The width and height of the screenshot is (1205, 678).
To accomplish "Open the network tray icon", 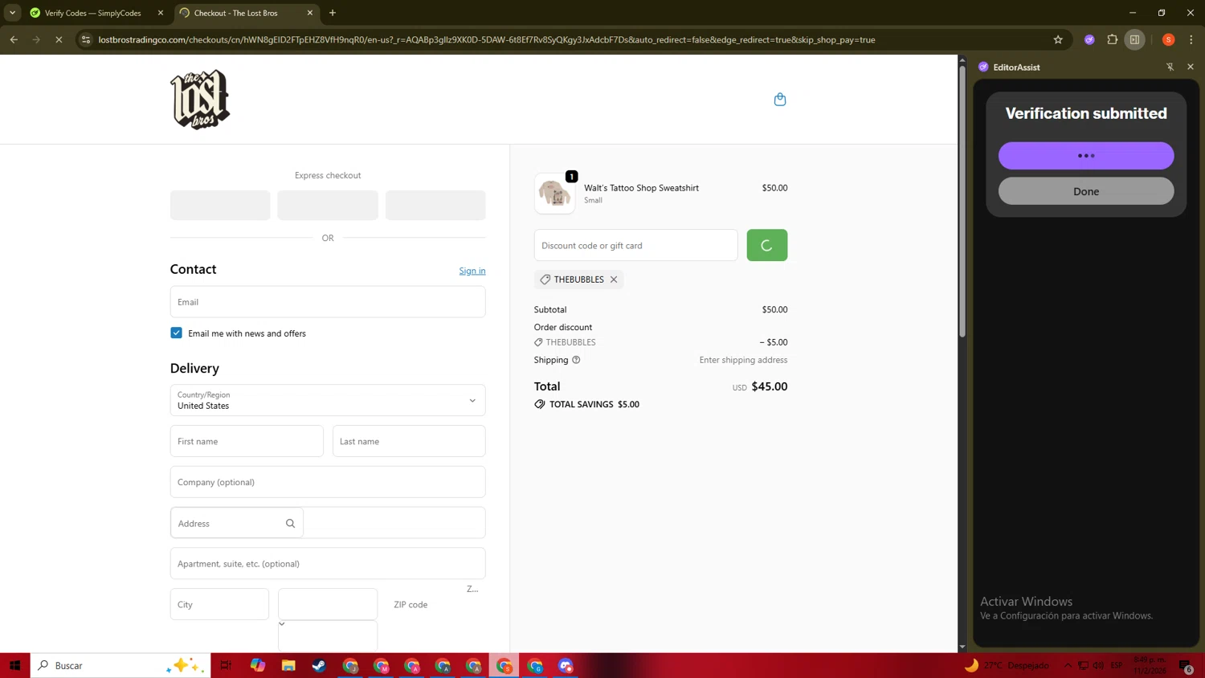I will [1083, 665].
